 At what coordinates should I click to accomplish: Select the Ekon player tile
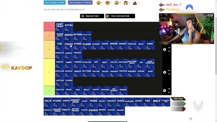tap(150, 72)
